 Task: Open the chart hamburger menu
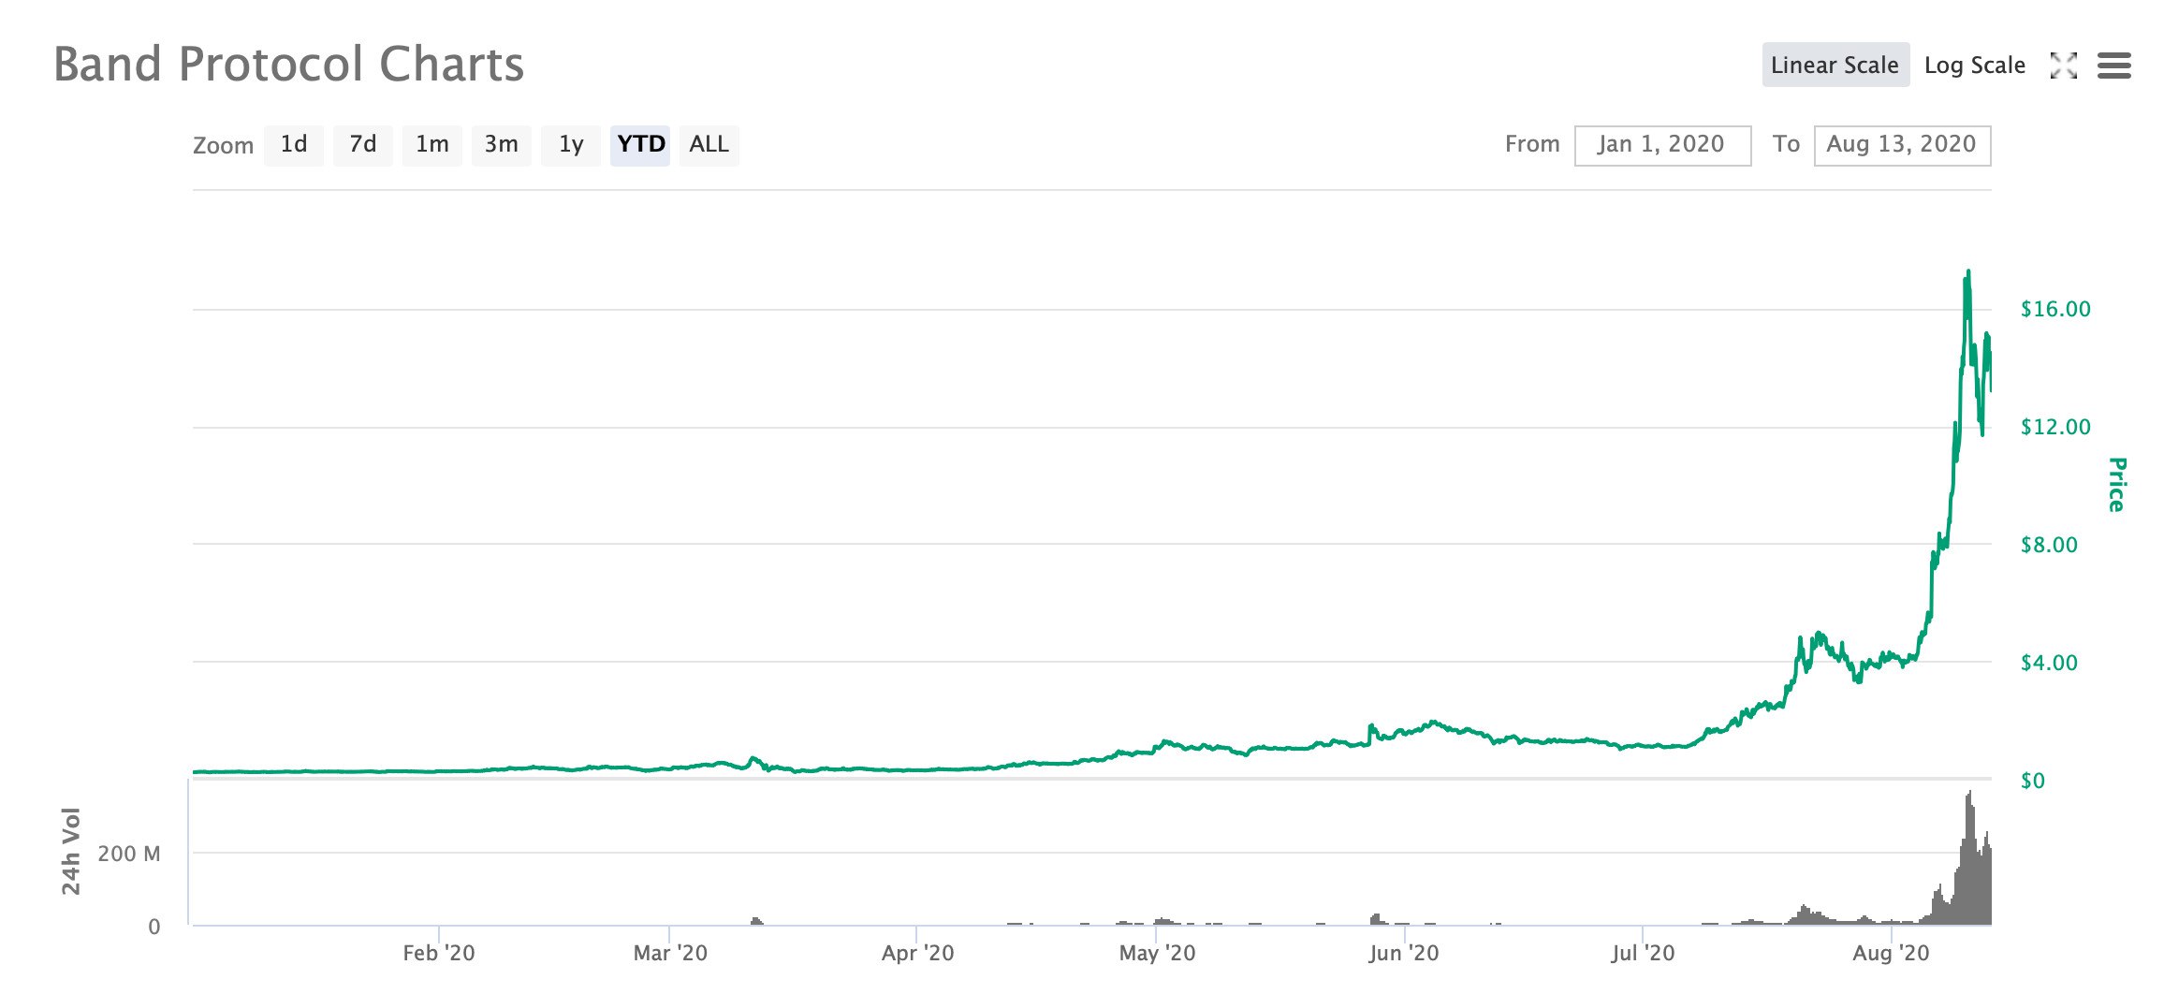click(2113, 66)
